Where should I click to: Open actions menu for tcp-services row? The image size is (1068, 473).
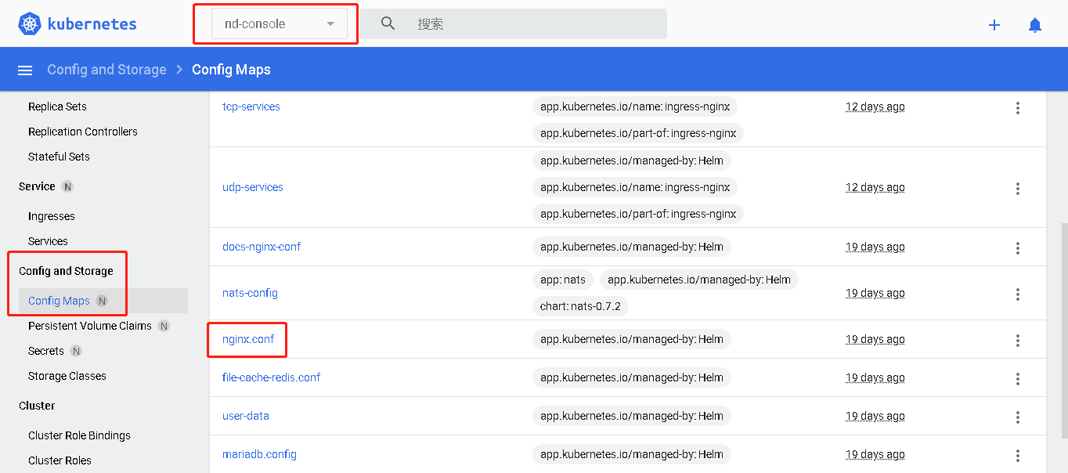point(1018,108)
